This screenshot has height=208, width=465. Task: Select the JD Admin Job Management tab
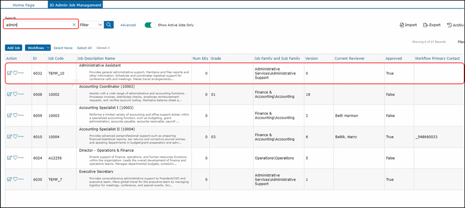75,5
